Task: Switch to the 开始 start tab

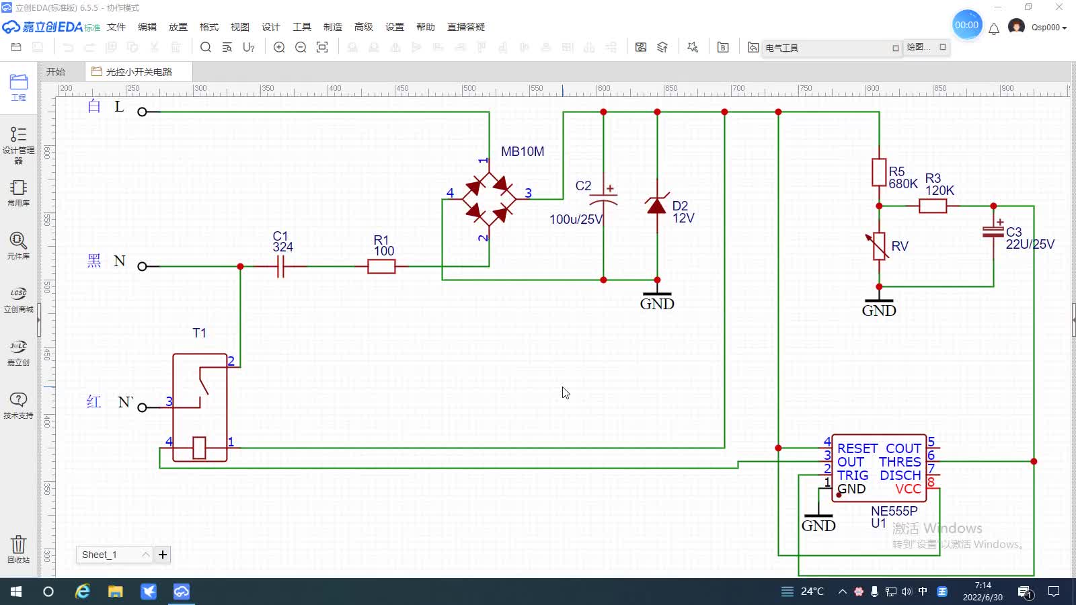Action: point(56,72)
